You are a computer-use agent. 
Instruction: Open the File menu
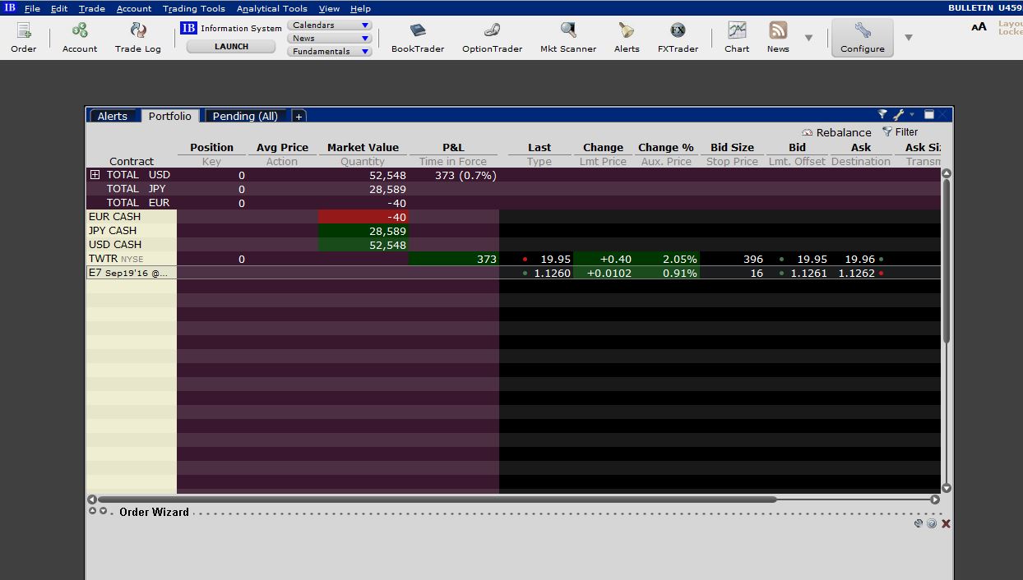click(32, 8)
